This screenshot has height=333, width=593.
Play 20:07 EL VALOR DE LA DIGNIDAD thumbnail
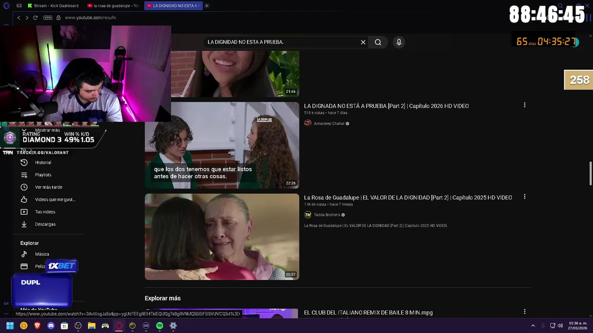(x=222, y=236)
